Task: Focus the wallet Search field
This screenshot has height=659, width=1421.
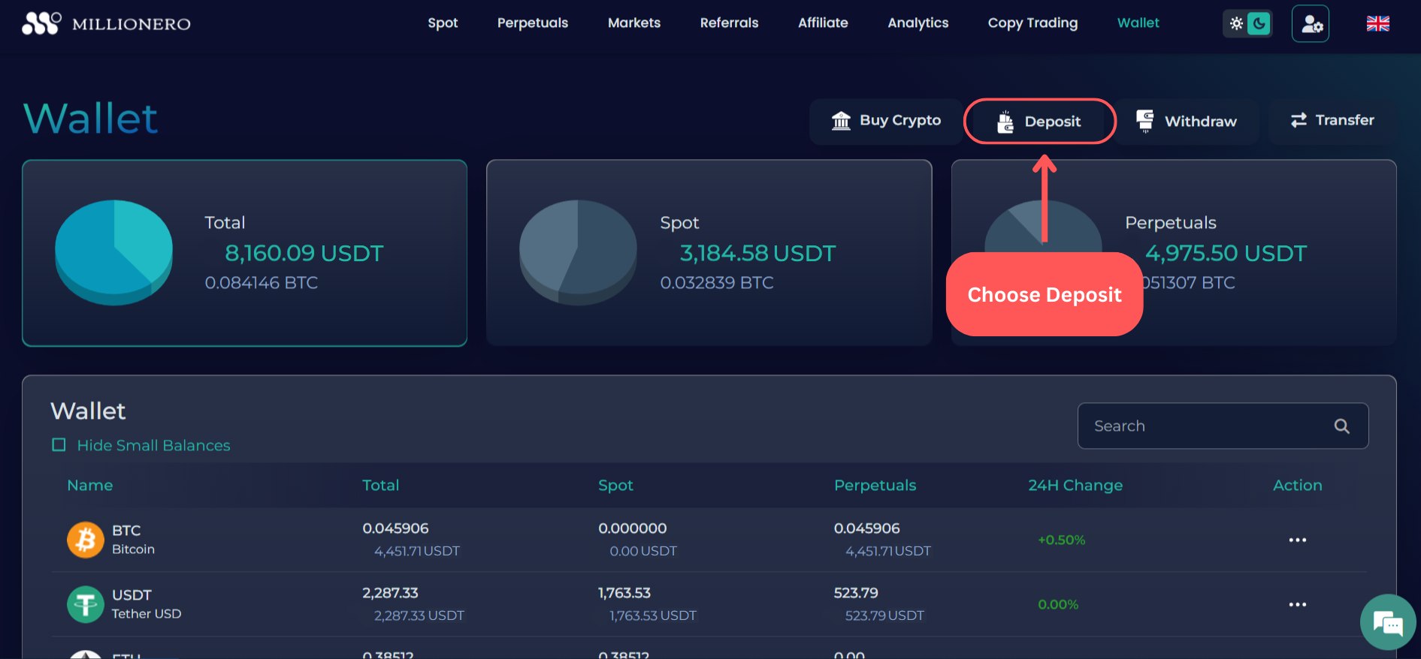Action: tap(1202, 426)
